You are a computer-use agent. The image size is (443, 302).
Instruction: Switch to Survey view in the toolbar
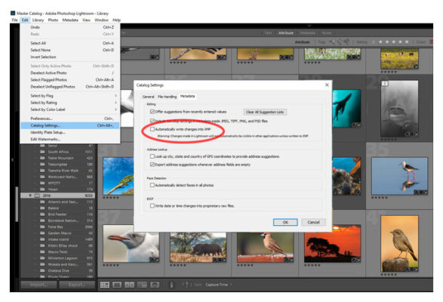pos(142,285)
